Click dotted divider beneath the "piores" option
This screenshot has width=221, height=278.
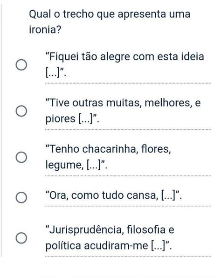click(x=128, y=130)
